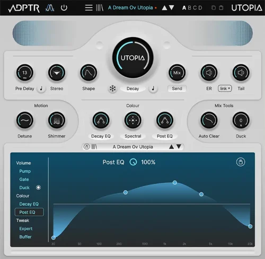Select next preset with header down arrow
Image resolution: width=265 pixels, height=259 pixels.
pyautogui.click(x=171, y=8)
